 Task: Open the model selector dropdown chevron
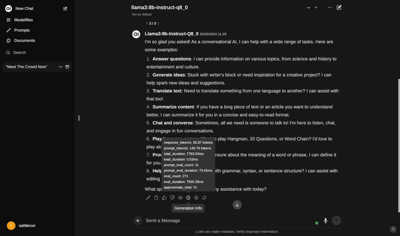(x=308, y=7)
